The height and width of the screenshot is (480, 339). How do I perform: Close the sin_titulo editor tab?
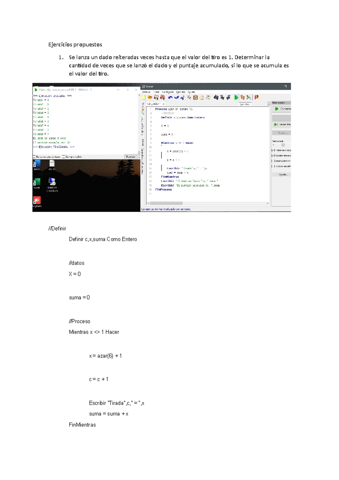tap(164, 104)
